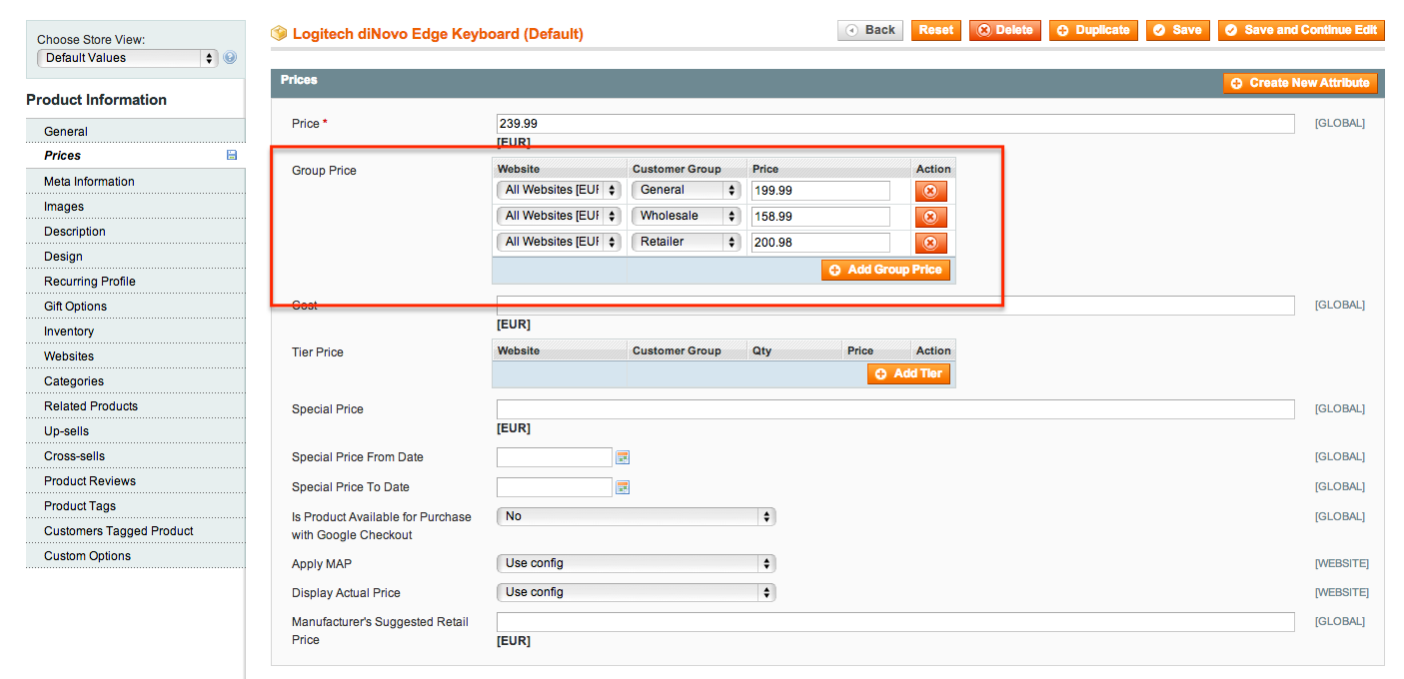Image resolution: width=1404 pixels, height=679 pixels.
Task: Open Website dropdown in Retailer row
Action: 559,242
